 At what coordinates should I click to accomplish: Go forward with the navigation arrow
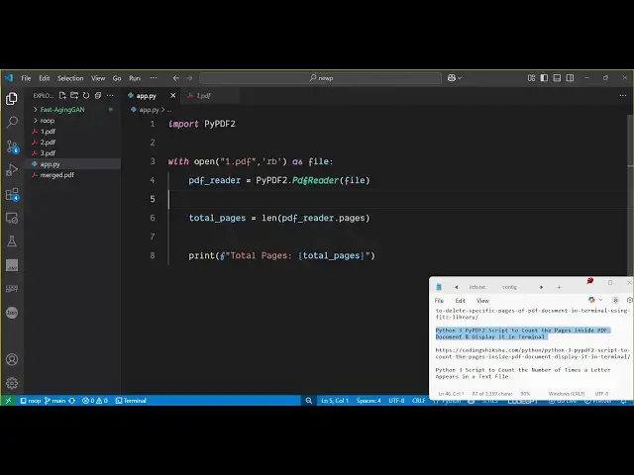189,78
